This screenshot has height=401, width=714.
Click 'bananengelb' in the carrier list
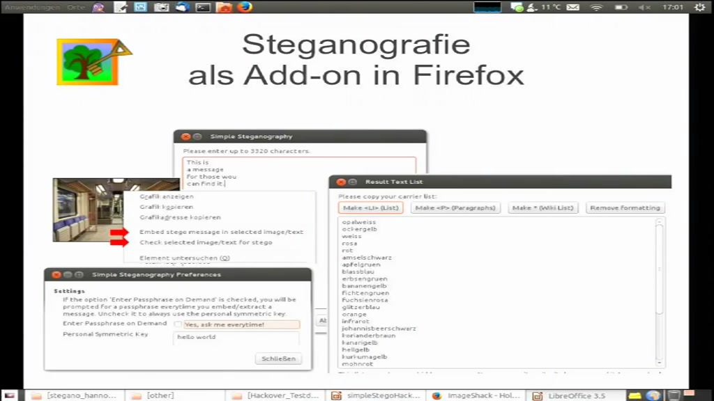point(364,286)
